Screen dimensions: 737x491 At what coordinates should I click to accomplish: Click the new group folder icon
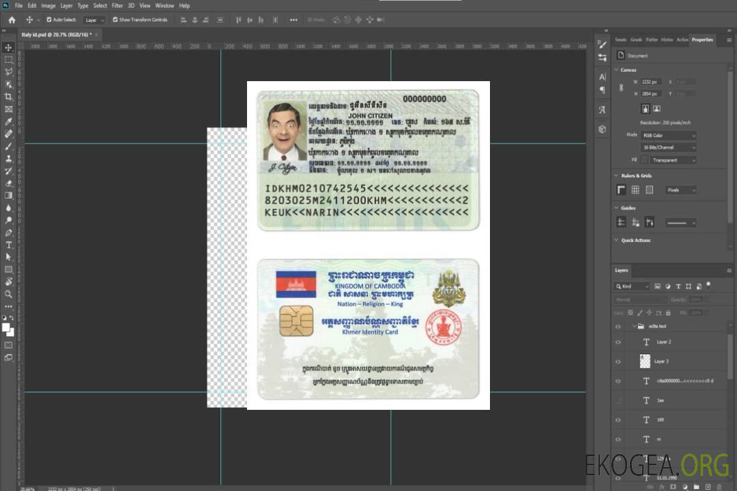click(x=696, y=487)
